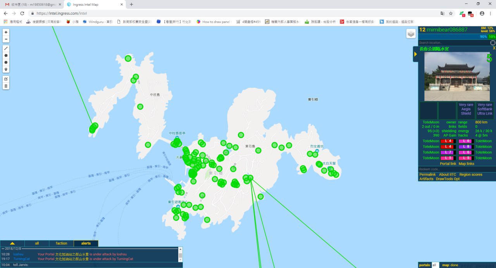Click the 烈女義坑 map marker

click(317, 151)
